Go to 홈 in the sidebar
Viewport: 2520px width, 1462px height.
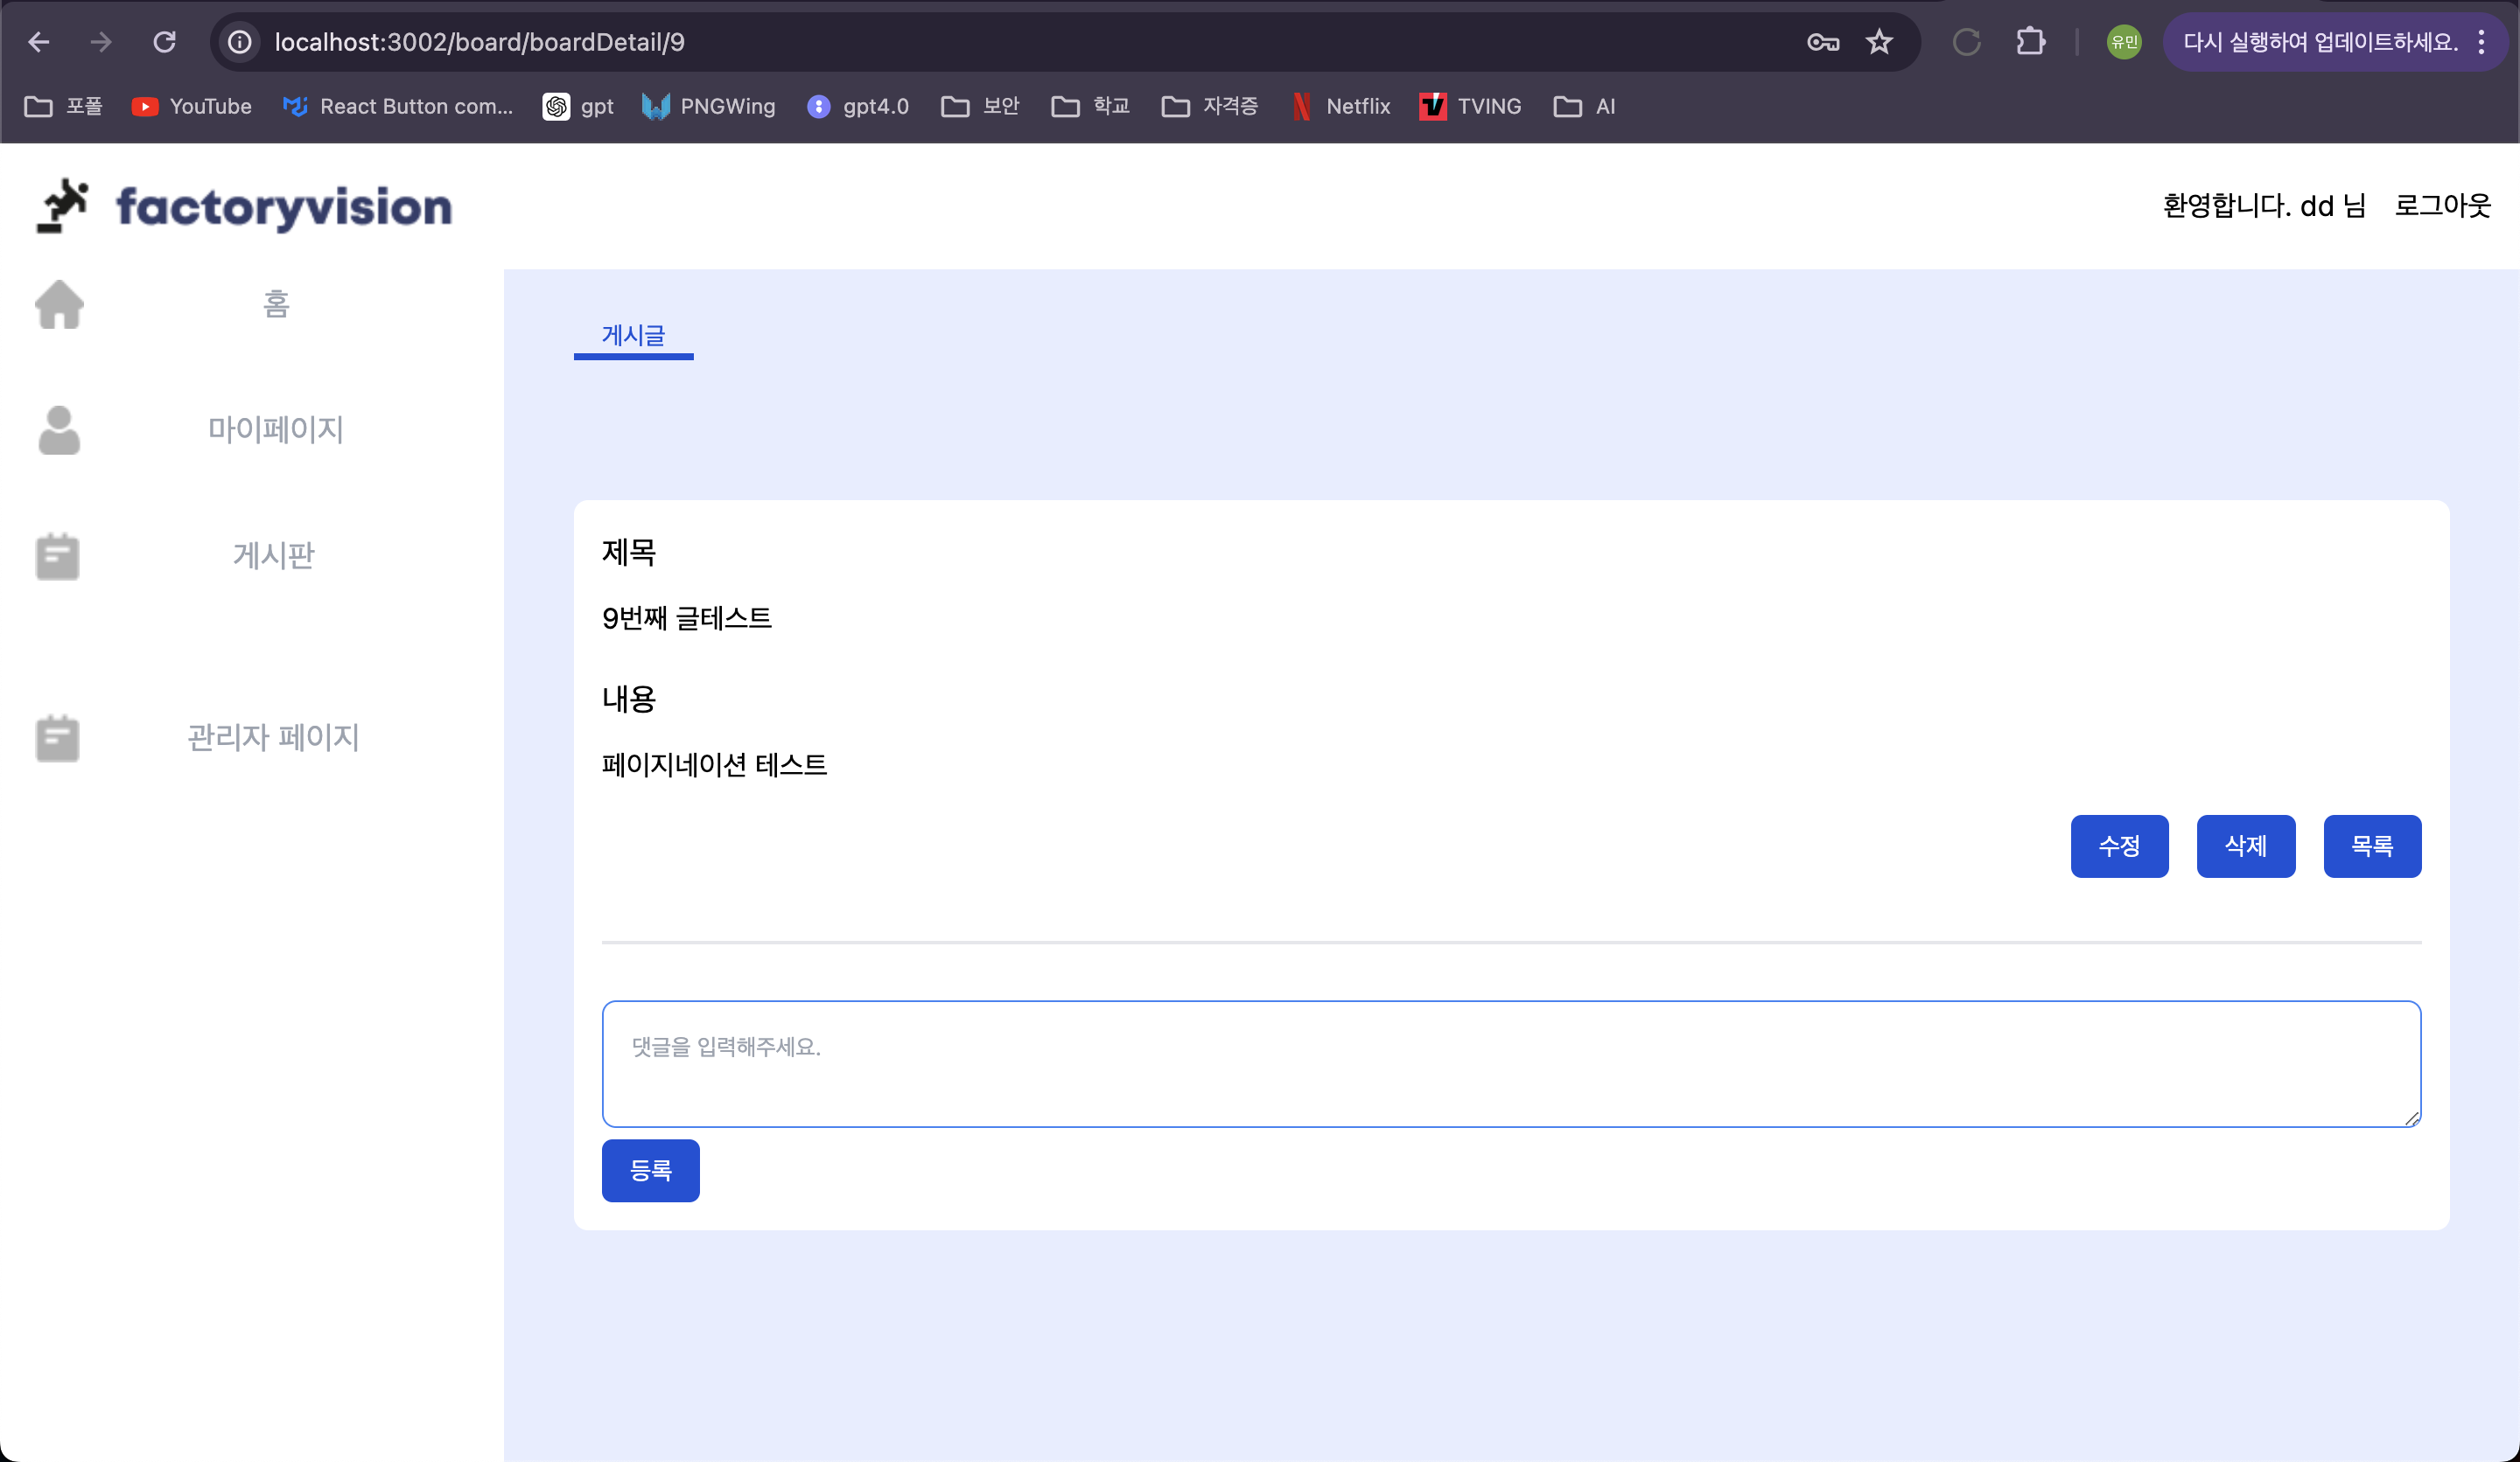tap(276, 303)
